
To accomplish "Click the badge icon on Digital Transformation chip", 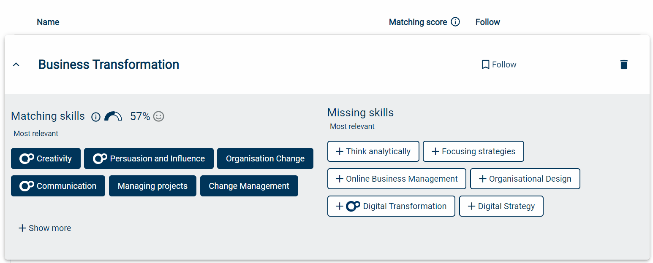I will (354, 206).
